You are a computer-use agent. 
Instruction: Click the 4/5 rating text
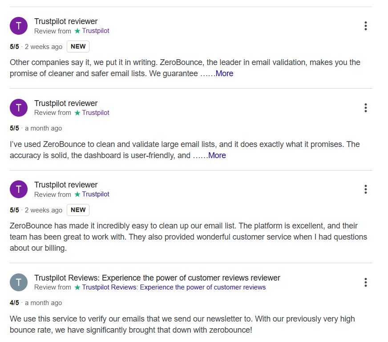pyautogui.click(x=14, y=303)
